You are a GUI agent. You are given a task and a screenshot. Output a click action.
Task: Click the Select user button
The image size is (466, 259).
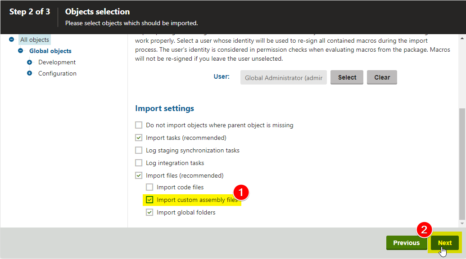347,77
